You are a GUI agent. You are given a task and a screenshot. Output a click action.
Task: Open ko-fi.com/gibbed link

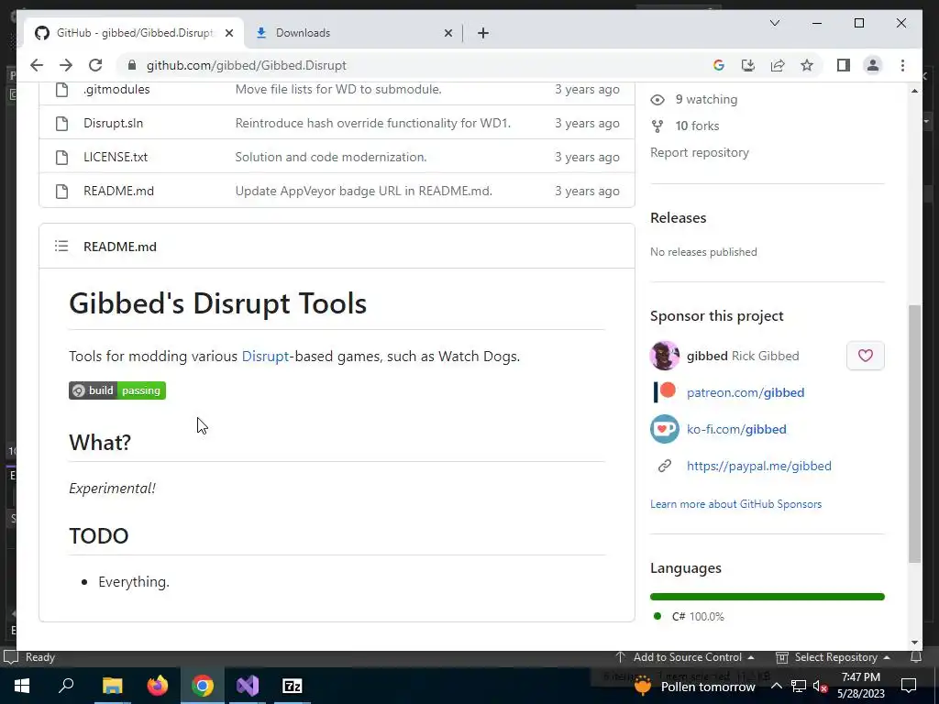point(736,429)
